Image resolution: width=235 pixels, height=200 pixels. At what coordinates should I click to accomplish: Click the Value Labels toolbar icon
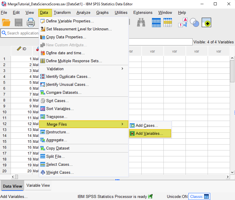tap(183, 22)
